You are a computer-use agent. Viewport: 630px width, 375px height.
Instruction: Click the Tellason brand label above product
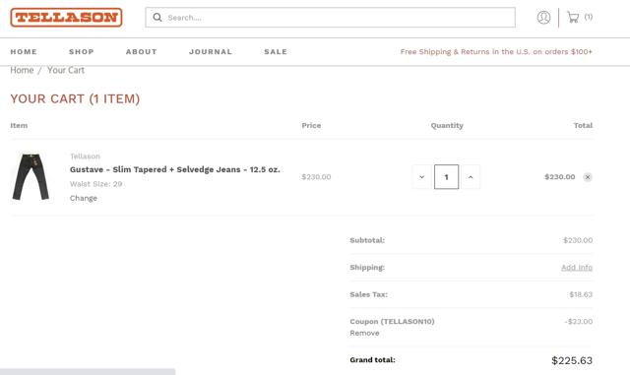85,156
